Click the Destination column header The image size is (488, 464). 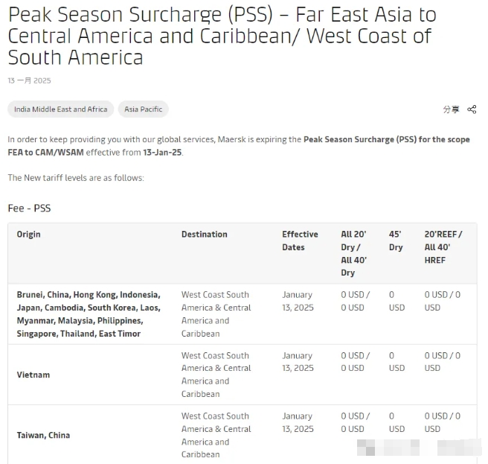click(x=205, y=235)
